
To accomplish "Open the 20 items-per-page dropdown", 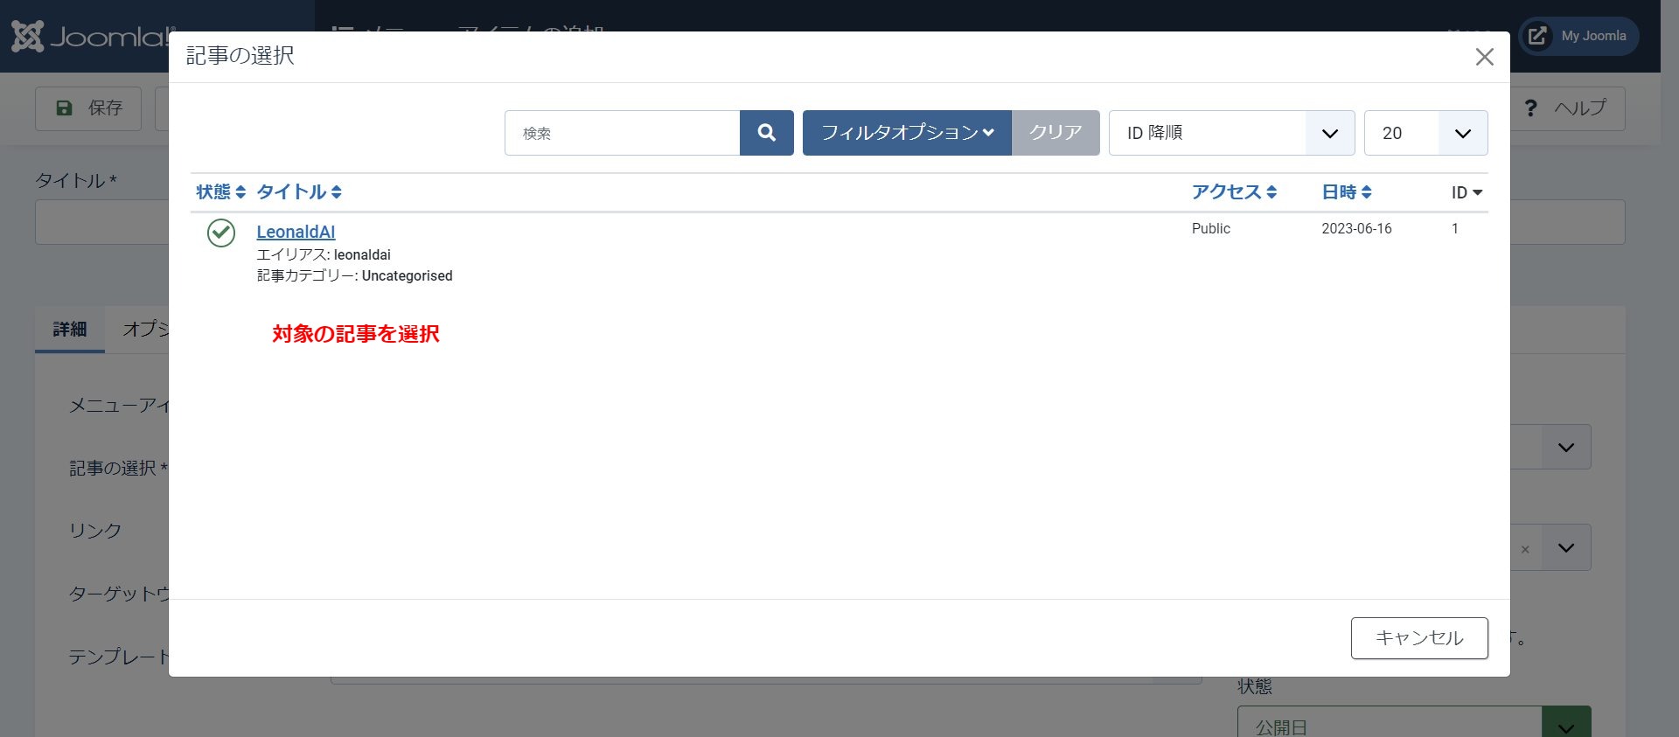I will [1425, 133].
